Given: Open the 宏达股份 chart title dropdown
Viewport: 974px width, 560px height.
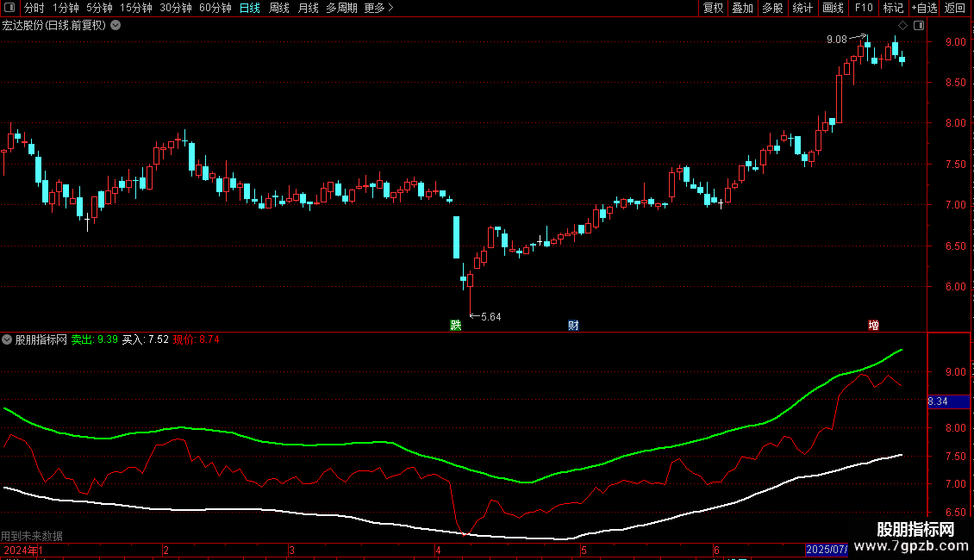Looking at the screenshot, I should (116, 26).
